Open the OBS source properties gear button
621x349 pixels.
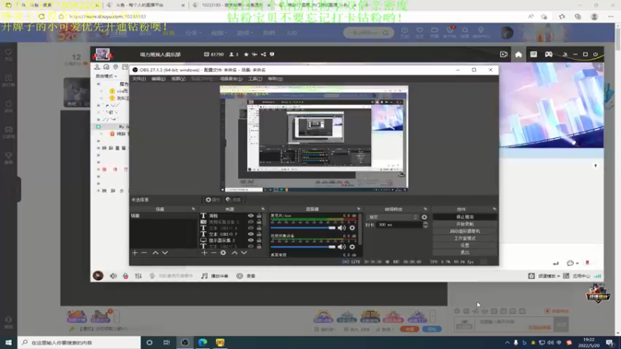coord(213,200)
